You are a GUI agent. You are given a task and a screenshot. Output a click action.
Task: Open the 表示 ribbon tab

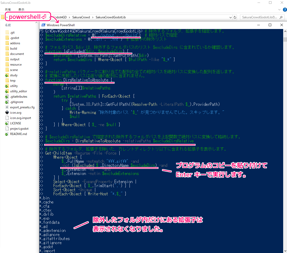(x=21, y=10)
